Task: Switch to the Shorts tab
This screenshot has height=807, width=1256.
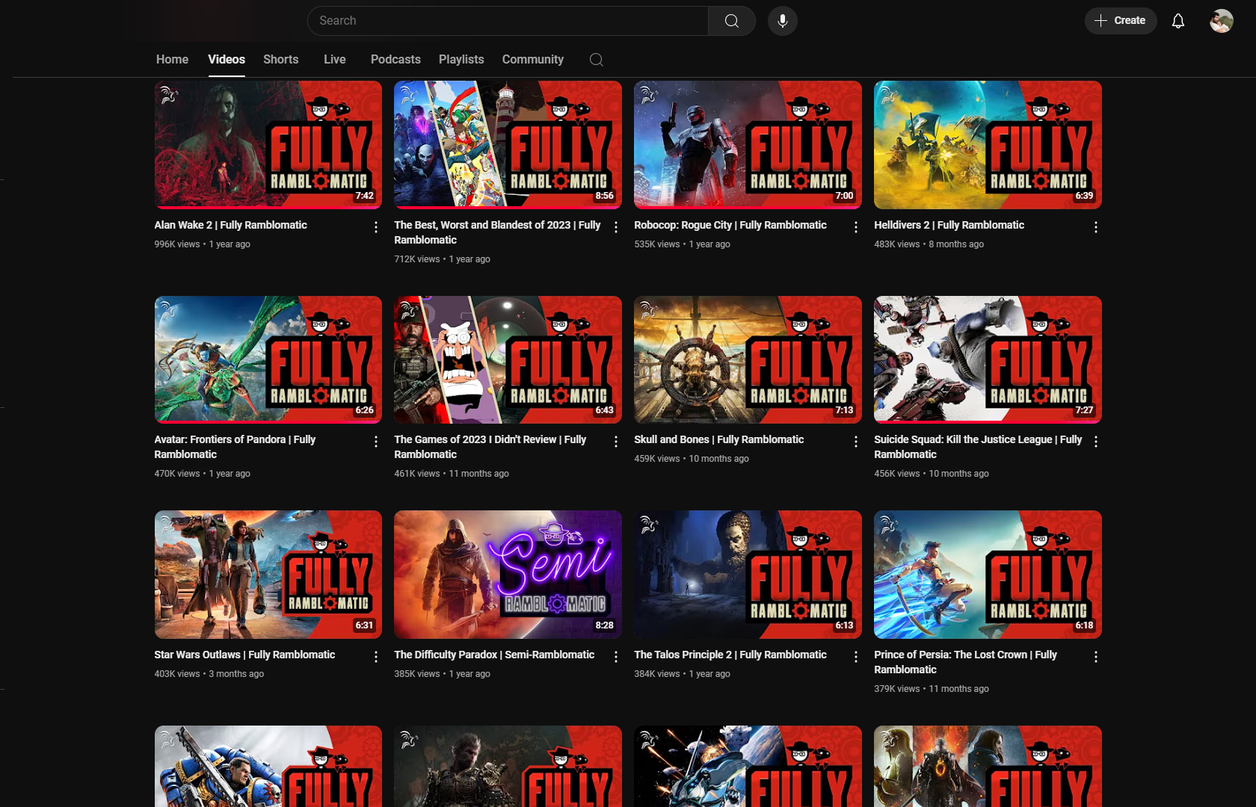Action: tap(280, 60)
